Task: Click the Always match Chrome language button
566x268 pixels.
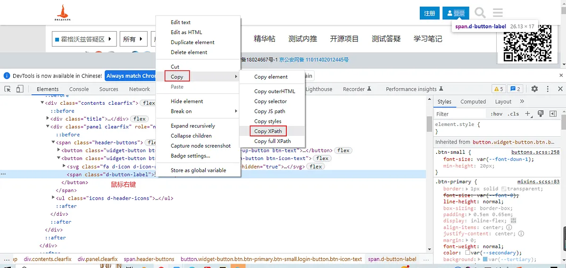Action: click(x=130, y=75)
